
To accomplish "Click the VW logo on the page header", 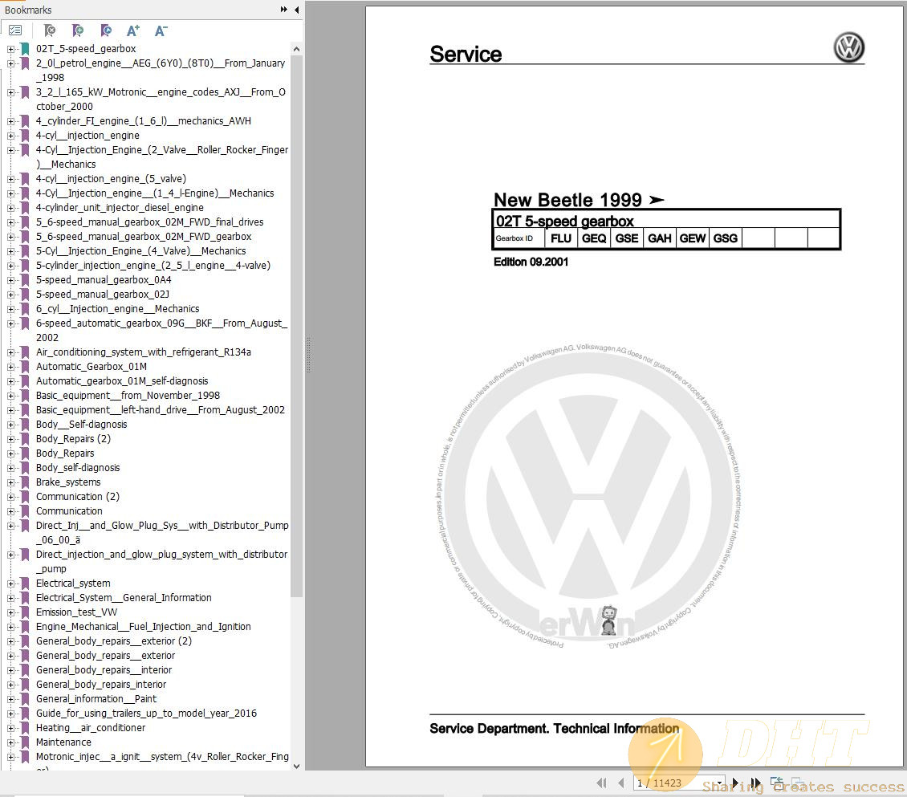I will pos(848,47).
